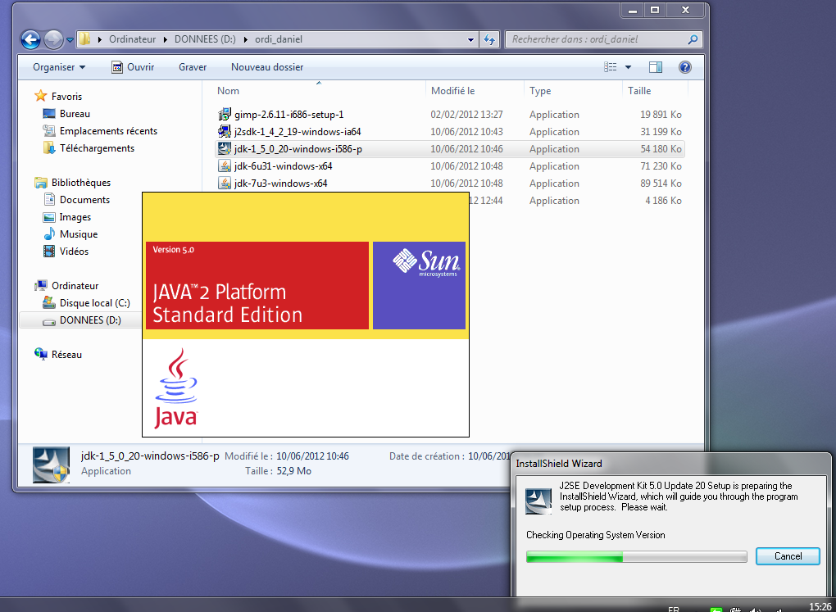Click the Réseau network icon
The height and width of the screenshot is (612, 836).
(x=41, y=355)
